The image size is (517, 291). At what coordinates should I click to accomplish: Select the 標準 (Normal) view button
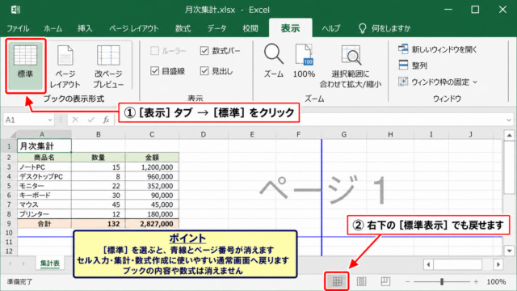click(x=25, y=65)
